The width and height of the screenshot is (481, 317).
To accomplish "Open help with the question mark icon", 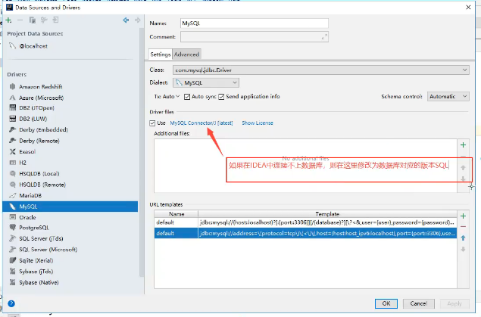I will [11, 303].
